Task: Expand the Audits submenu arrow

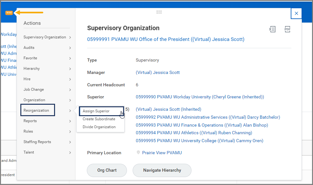Action: click(70, 48)
